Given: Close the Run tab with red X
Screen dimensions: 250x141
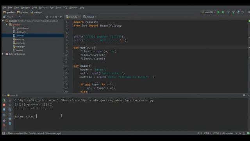Looking at the screenshot, I should point(4,125).
